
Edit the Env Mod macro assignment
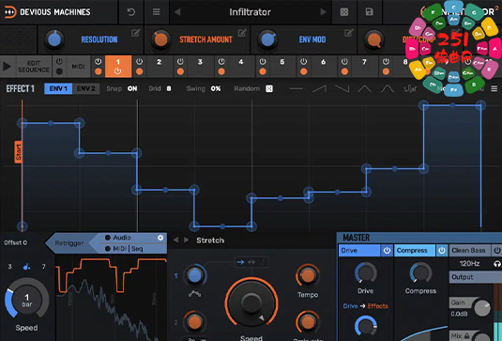tap(349, 33)
